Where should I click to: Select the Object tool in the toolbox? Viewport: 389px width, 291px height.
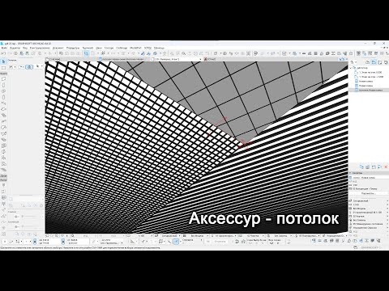3,158
